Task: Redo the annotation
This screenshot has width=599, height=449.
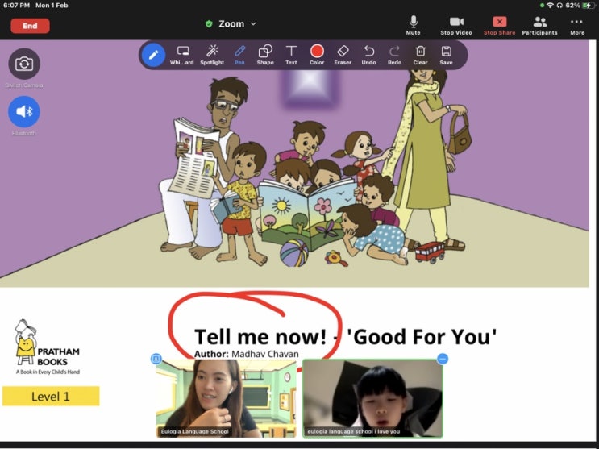Action: tap(394, 56)
